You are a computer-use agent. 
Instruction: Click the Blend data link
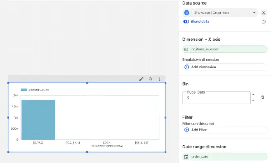(x=200, y=22)
